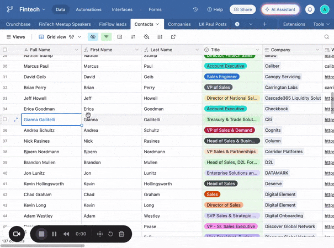This screenshot has height=248, width=334.
Task: Expand the Gianna Gallitelli record
Action: 15,120
